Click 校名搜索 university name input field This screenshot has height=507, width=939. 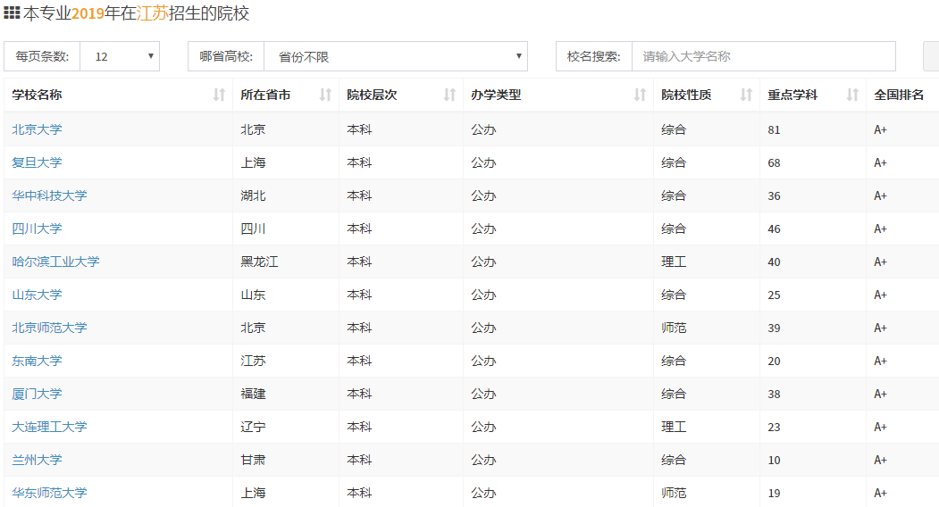click(x=763, y=56)
